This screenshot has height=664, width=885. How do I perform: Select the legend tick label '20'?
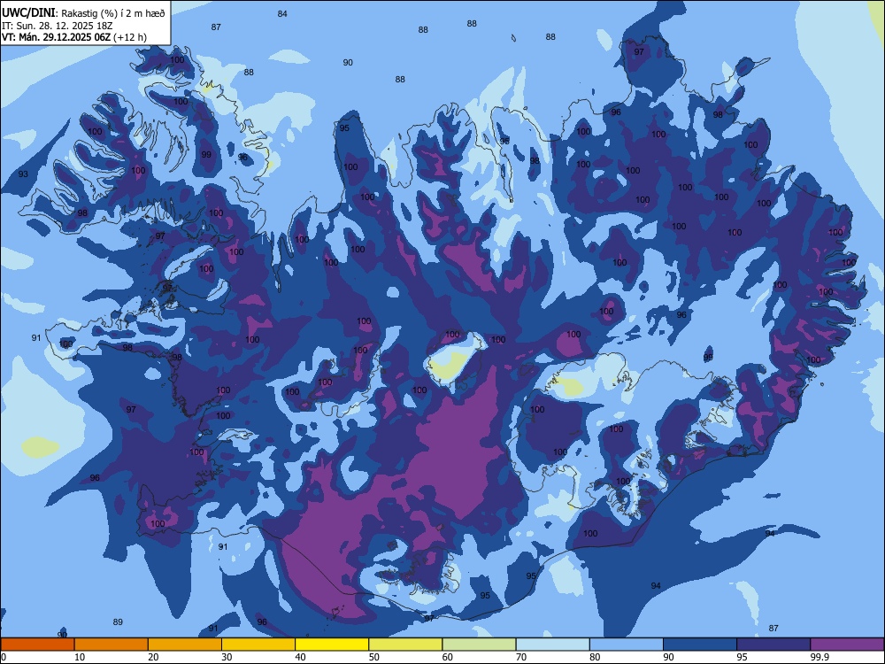coord(153,657)
